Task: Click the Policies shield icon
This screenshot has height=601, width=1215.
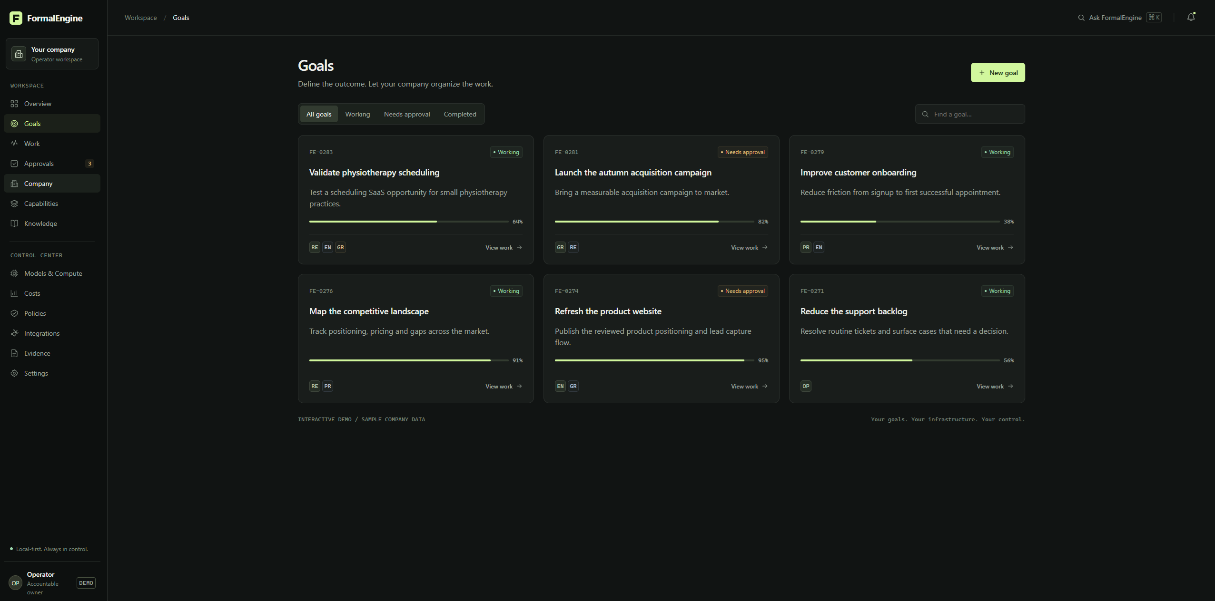Action: coord(14,313)
